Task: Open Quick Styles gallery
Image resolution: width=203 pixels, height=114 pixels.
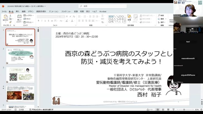Action: click(135, 19)
